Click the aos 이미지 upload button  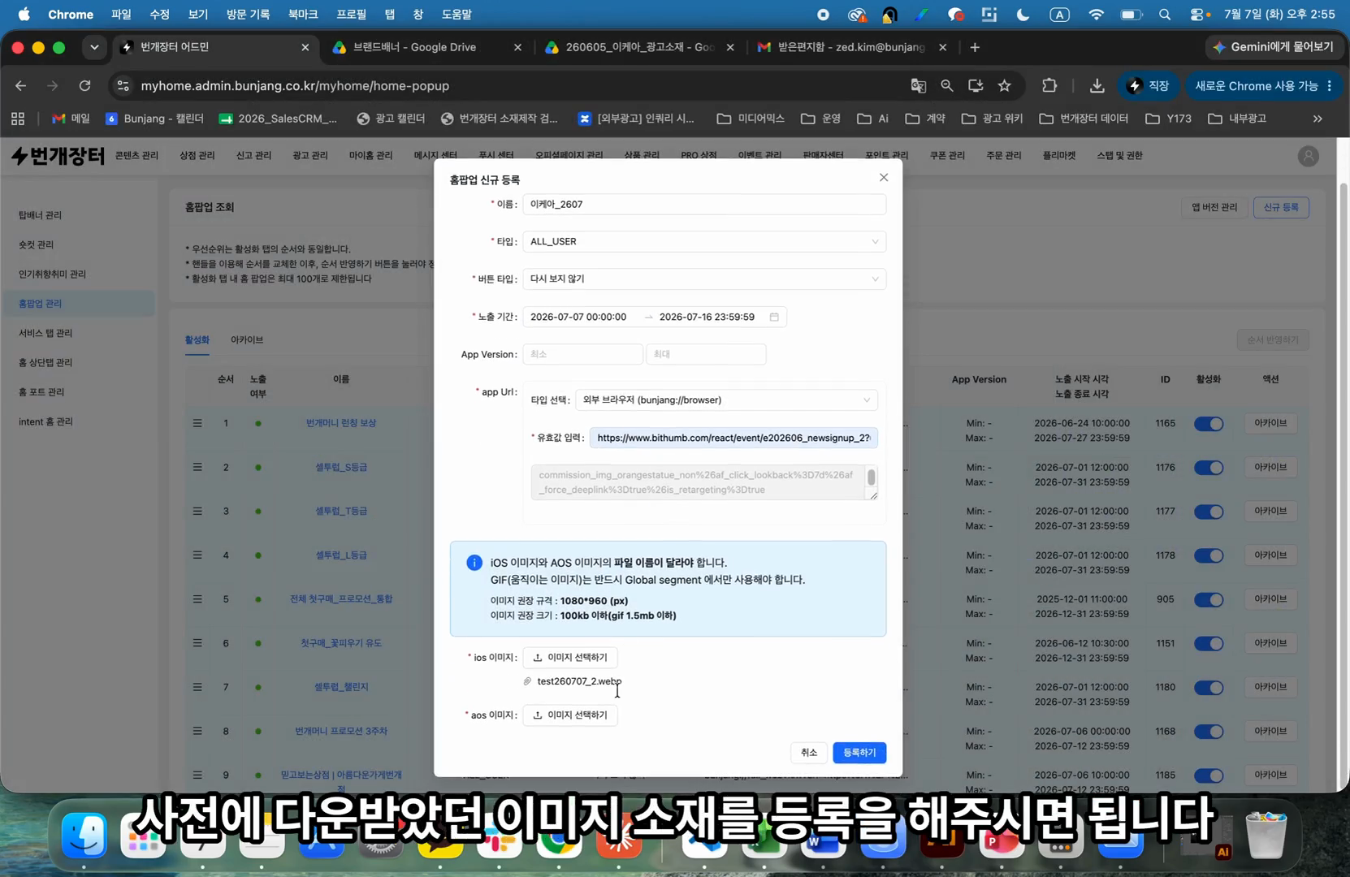[x=570, y=715]
